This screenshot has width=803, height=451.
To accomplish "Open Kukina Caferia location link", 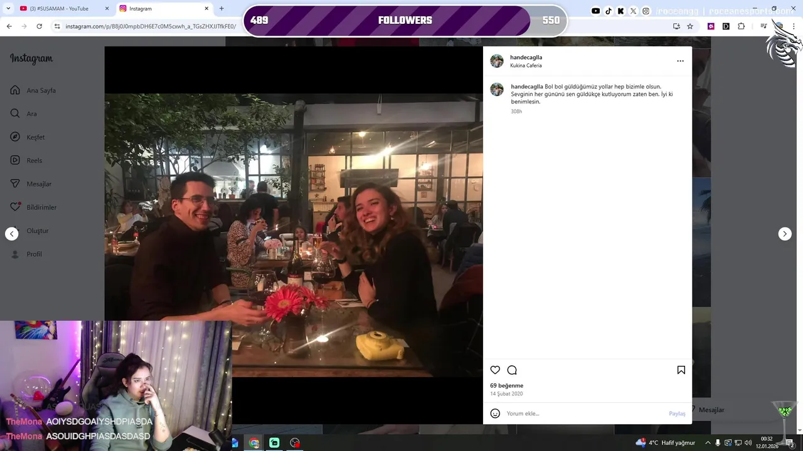I will pos(526,66).
